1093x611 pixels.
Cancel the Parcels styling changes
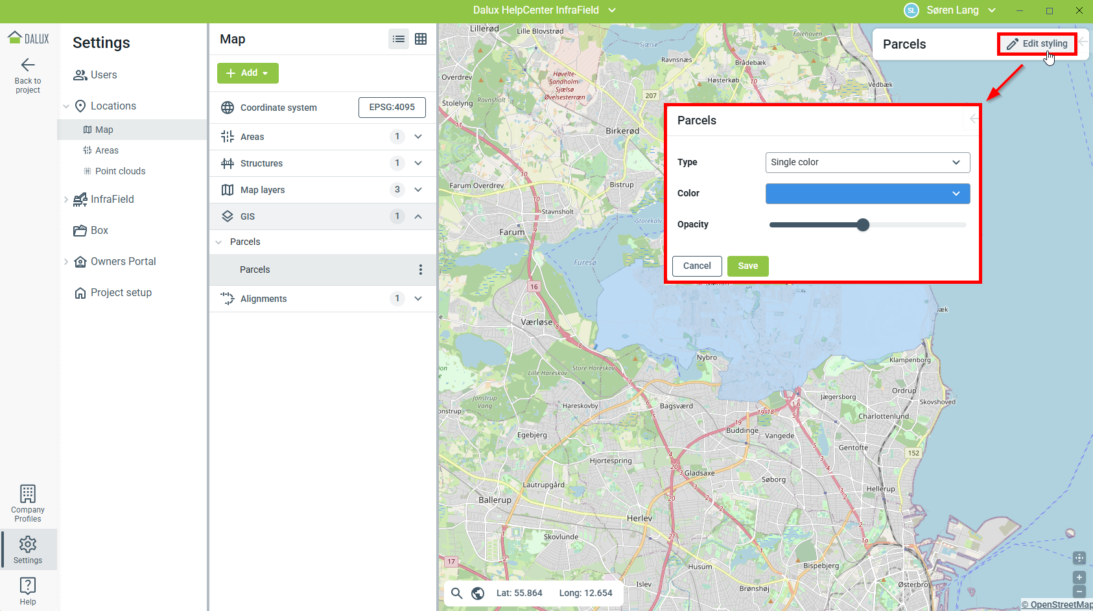[x=697, y=266]
